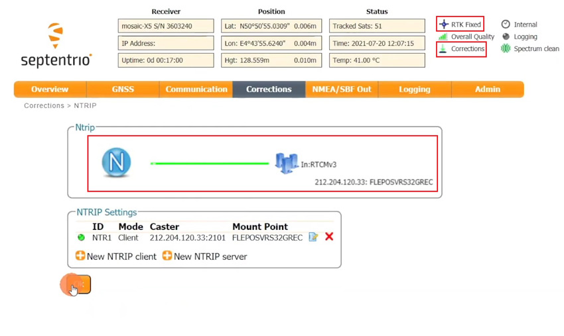Click the Corrections status icon

443,49
